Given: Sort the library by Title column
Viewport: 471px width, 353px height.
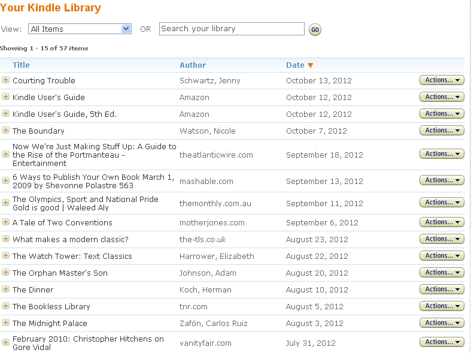Looking at the screenshot, I should [x=21, y=65].
